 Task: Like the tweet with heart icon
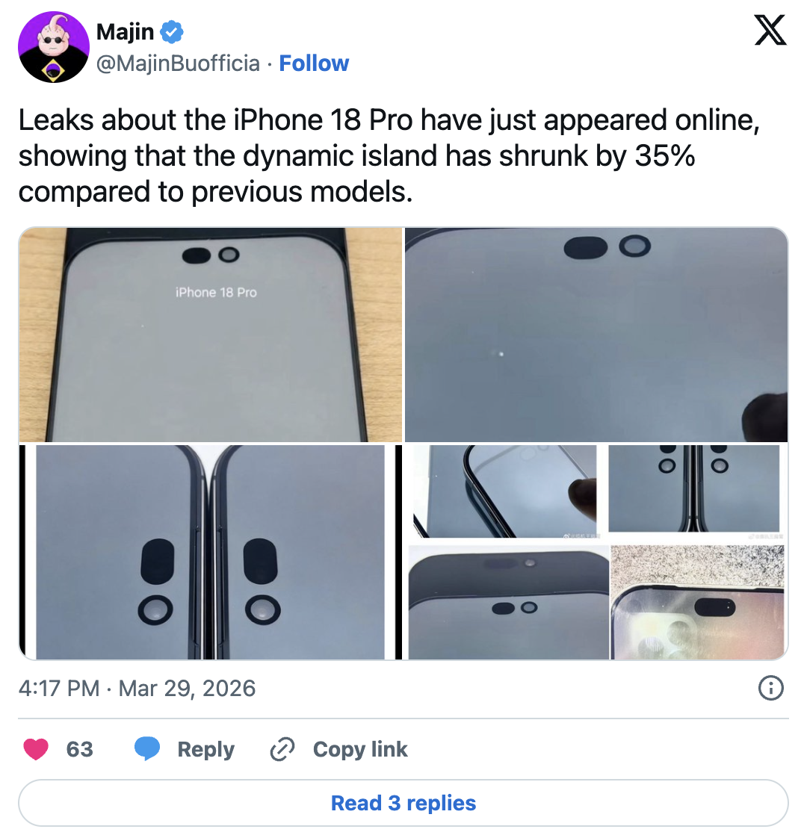36,749
